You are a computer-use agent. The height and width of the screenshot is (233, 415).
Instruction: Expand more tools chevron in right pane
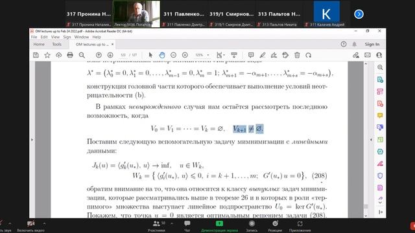click(380, 203)
